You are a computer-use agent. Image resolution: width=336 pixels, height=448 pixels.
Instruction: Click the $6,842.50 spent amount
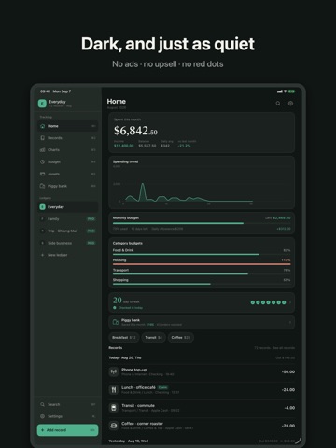point(135,131)
